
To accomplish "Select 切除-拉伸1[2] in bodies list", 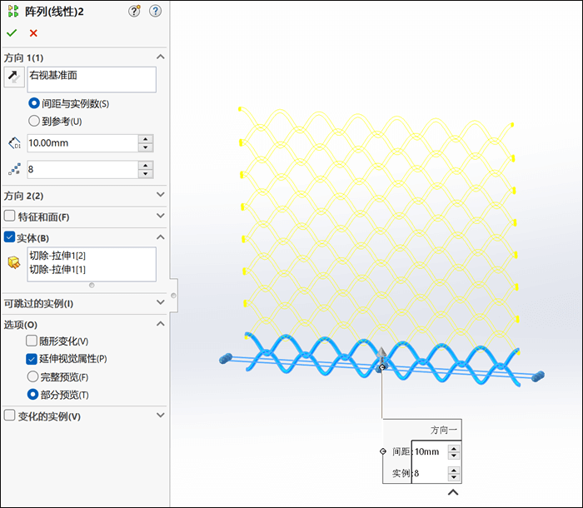I will (57, 256).
